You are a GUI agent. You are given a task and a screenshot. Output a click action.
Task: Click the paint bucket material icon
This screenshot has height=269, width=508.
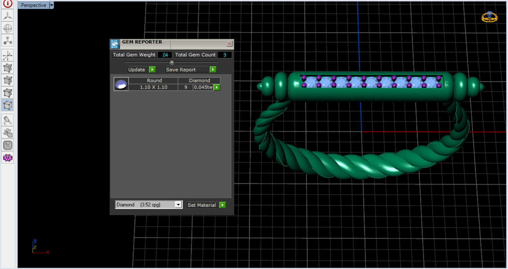pos(8,120)
